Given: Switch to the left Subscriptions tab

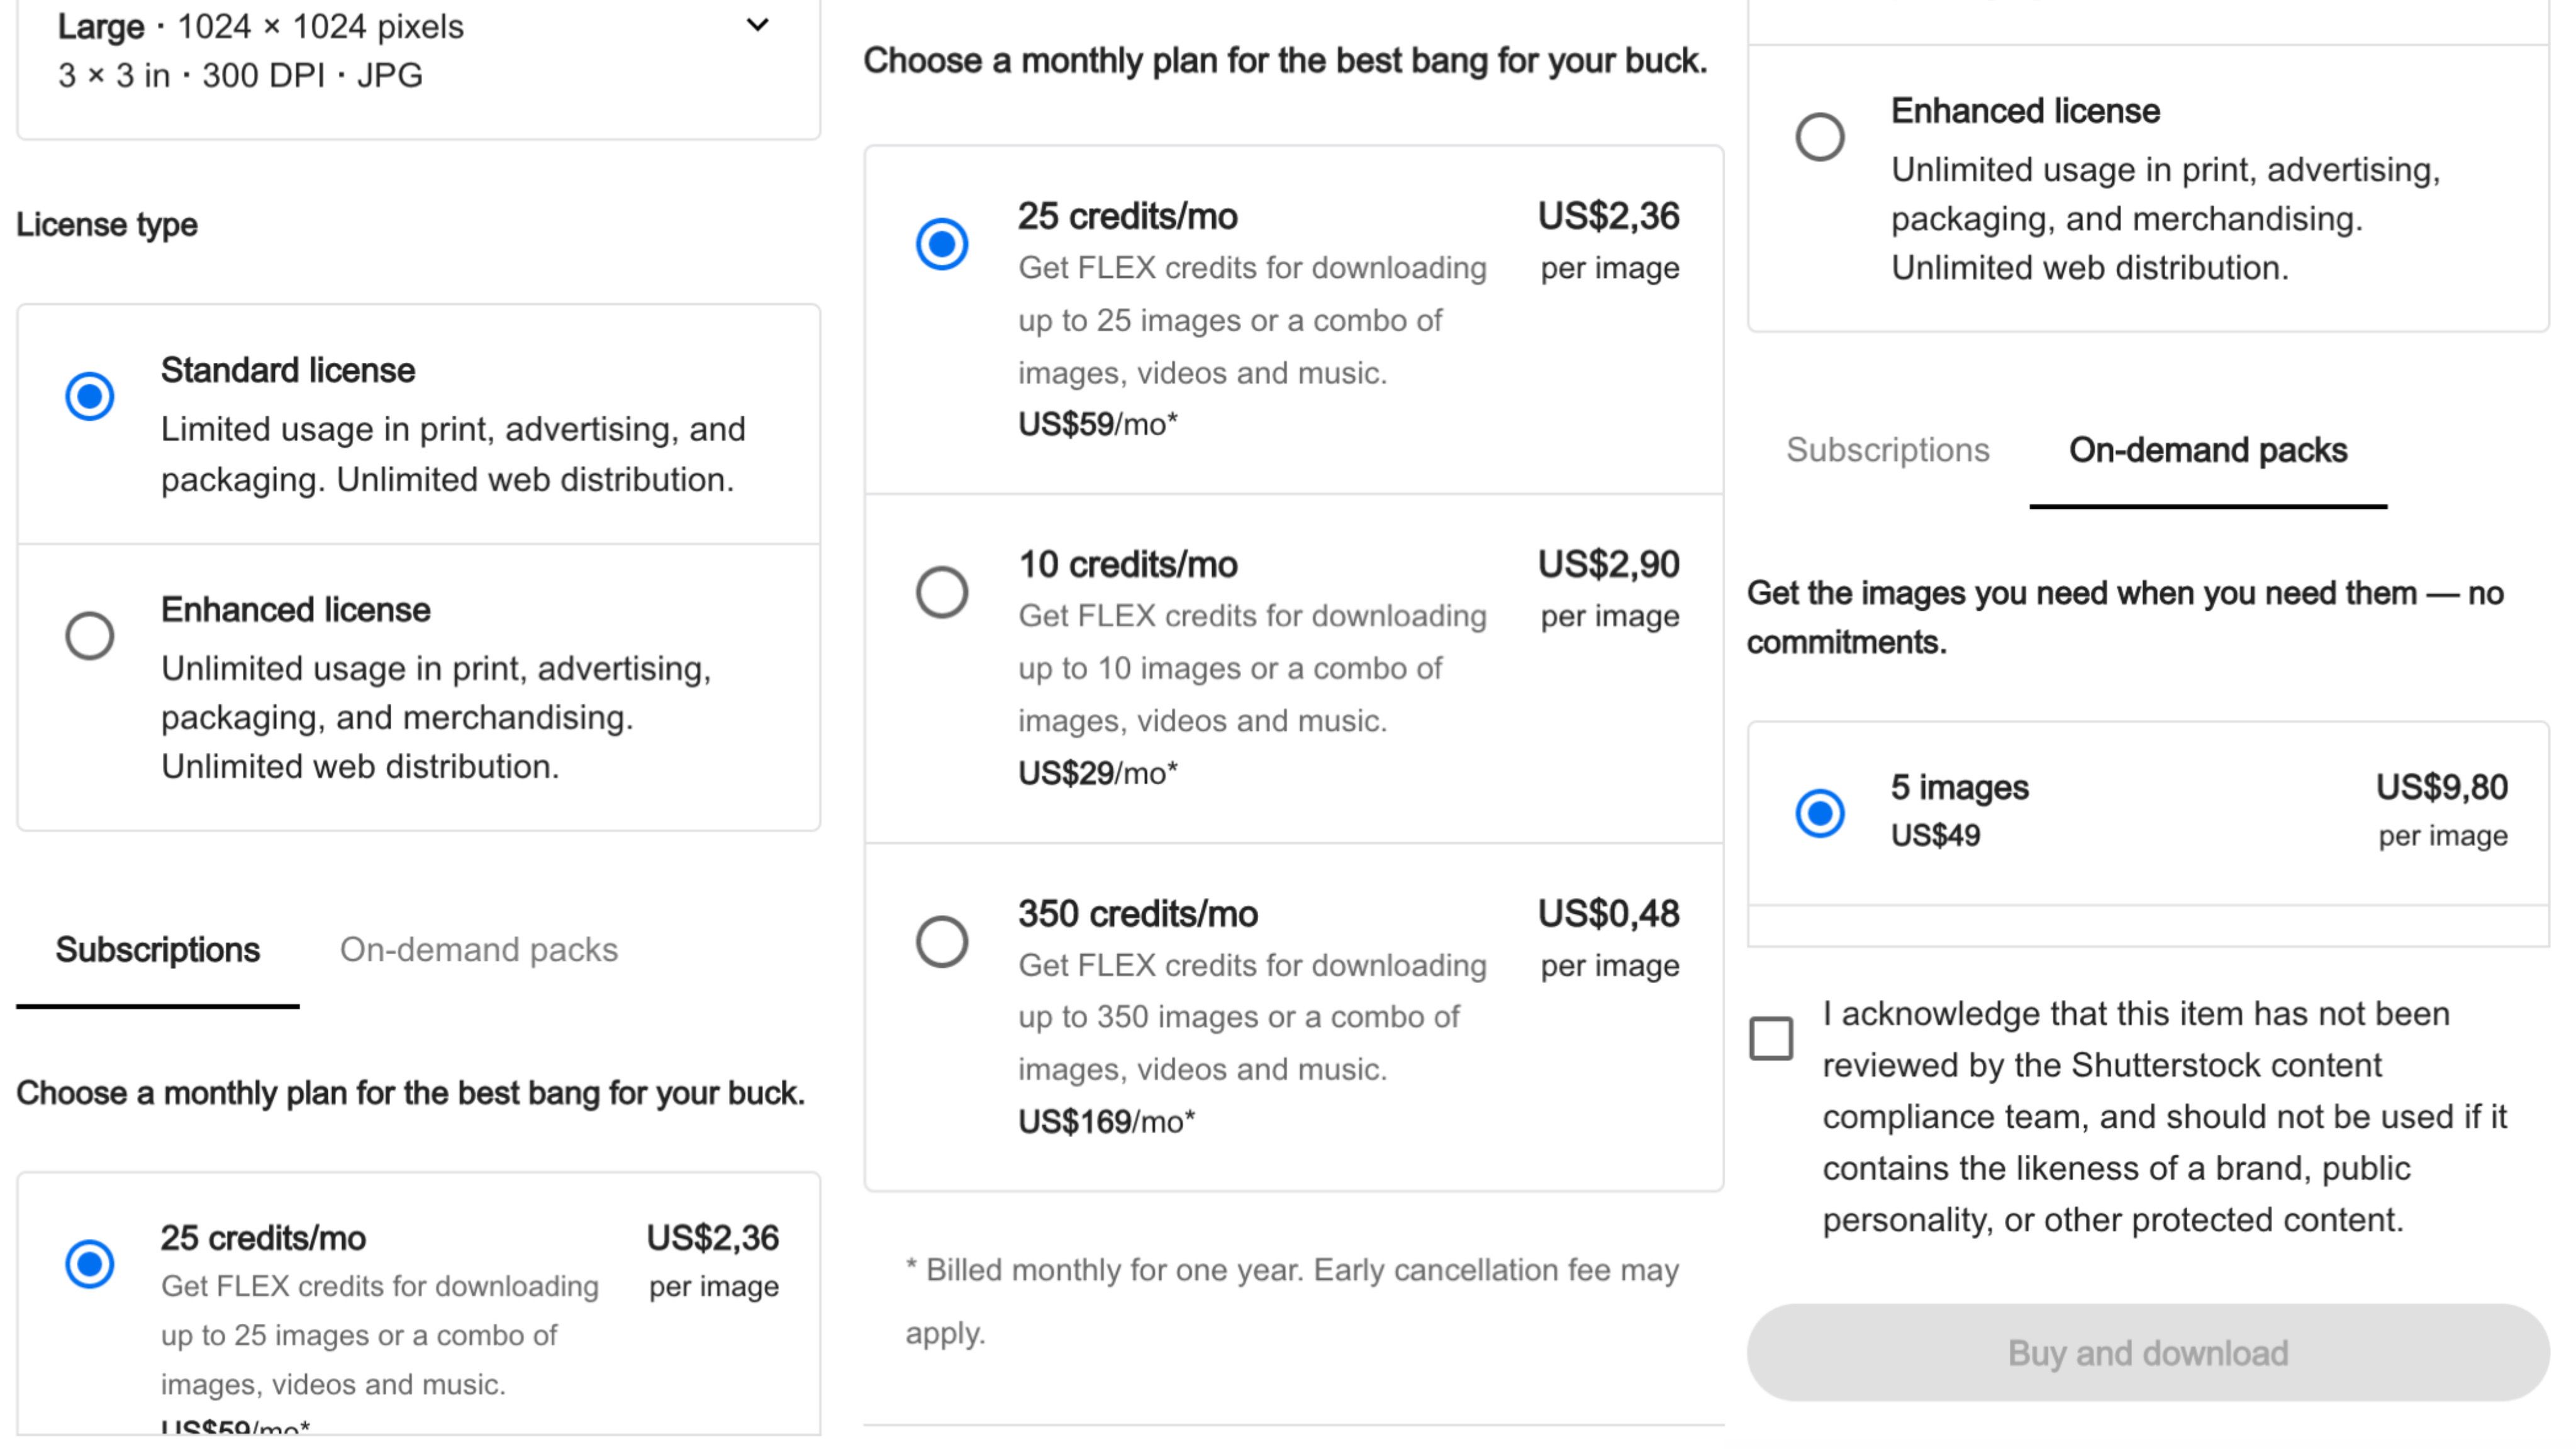Looking at the screenshot, I should tap(158, 950).
